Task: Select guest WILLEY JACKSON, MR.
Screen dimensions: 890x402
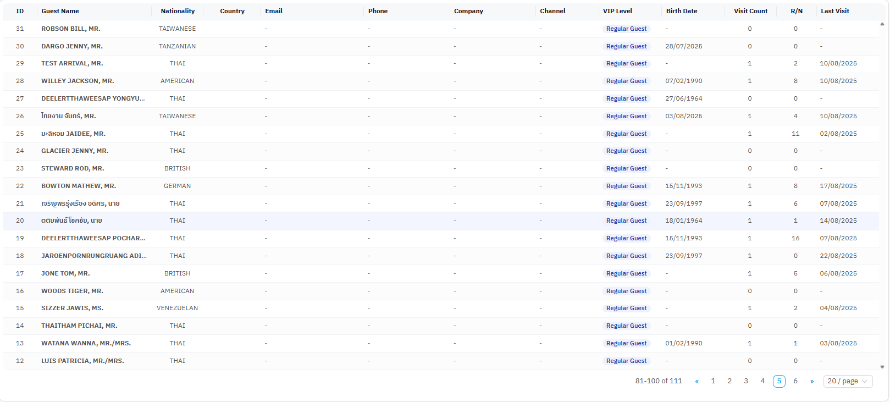Action: tap(78, 81)
